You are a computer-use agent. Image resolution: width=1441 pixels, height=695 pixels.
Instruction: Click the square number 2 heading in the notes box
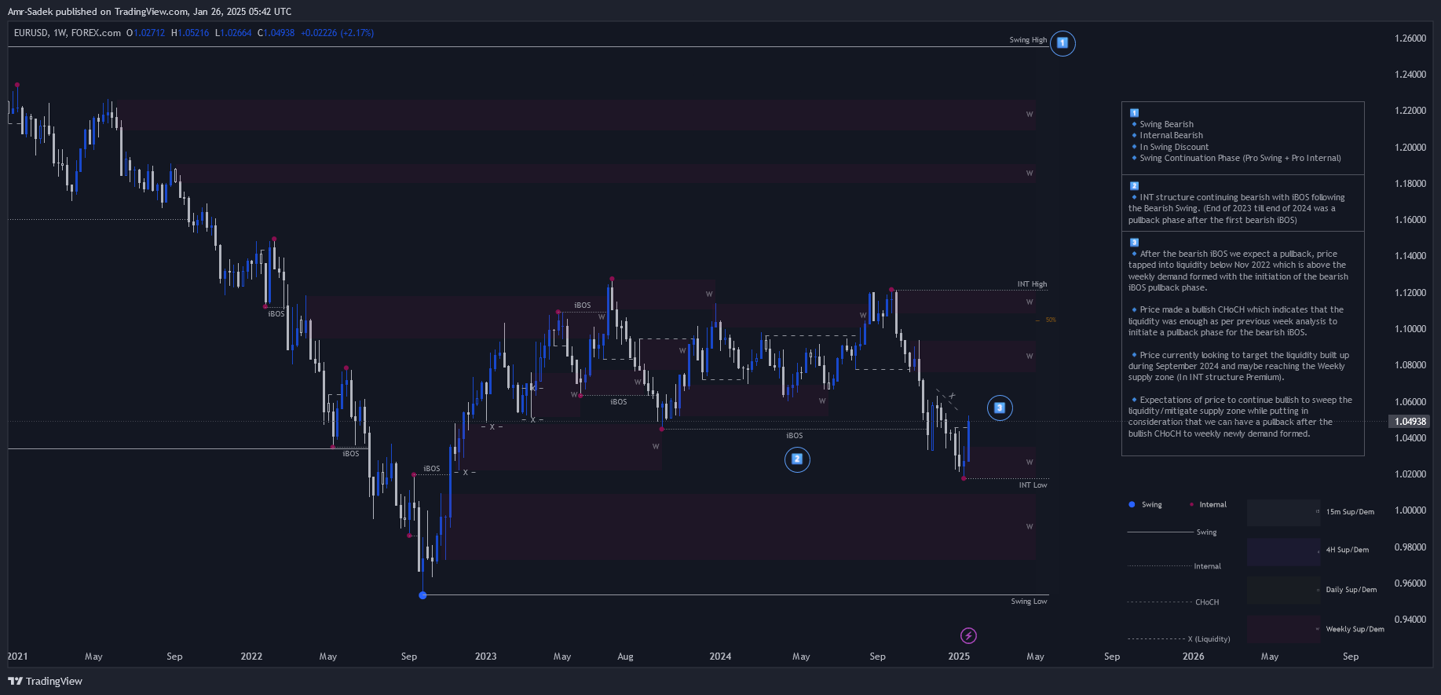(x=1134, y=186)
